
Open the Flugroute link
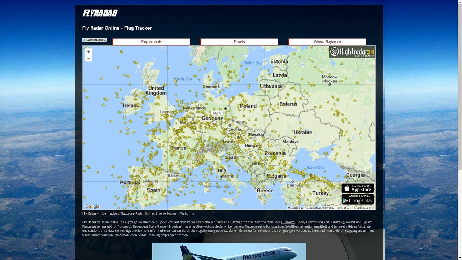click(288, 222)
